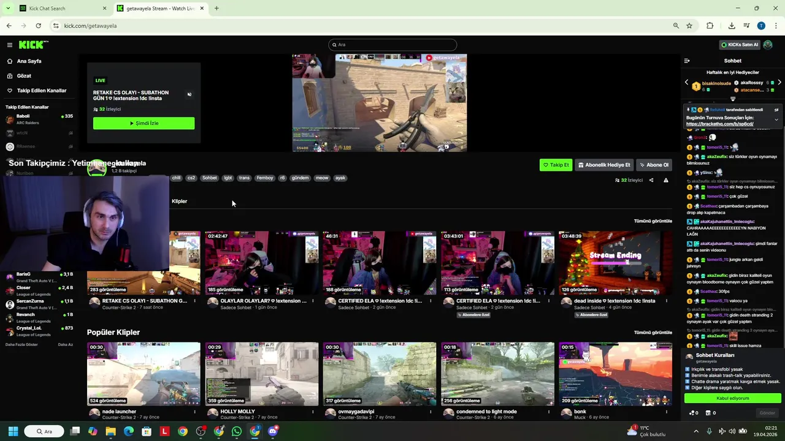Share the channel via share icon
785x441 pixels.
point(651,181)
